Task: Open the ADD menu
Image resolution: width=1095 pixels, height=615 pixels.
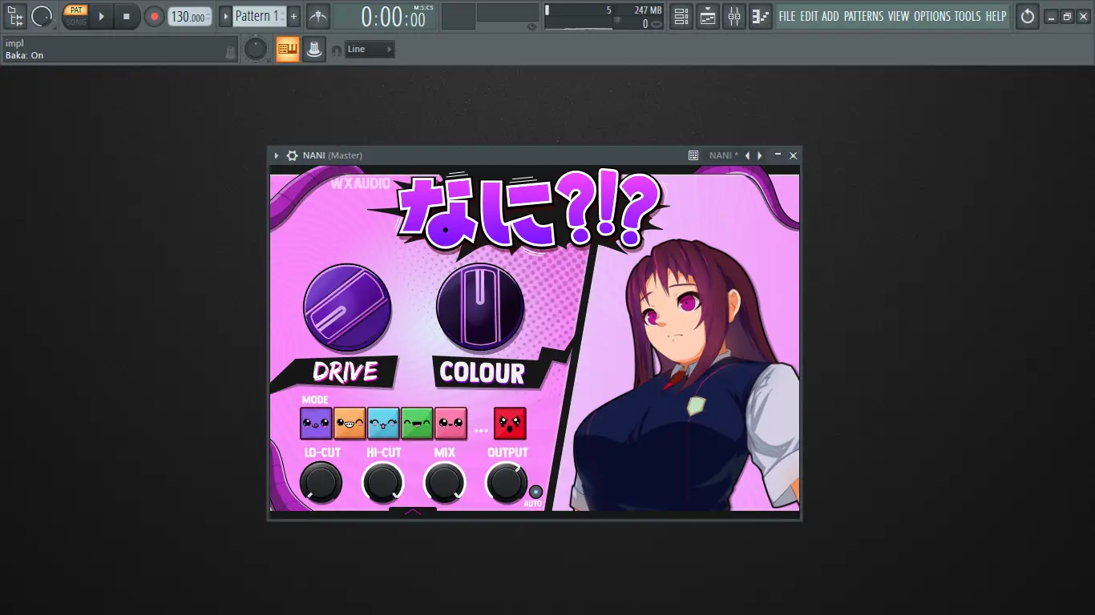Action: click(x=830, y=16)
